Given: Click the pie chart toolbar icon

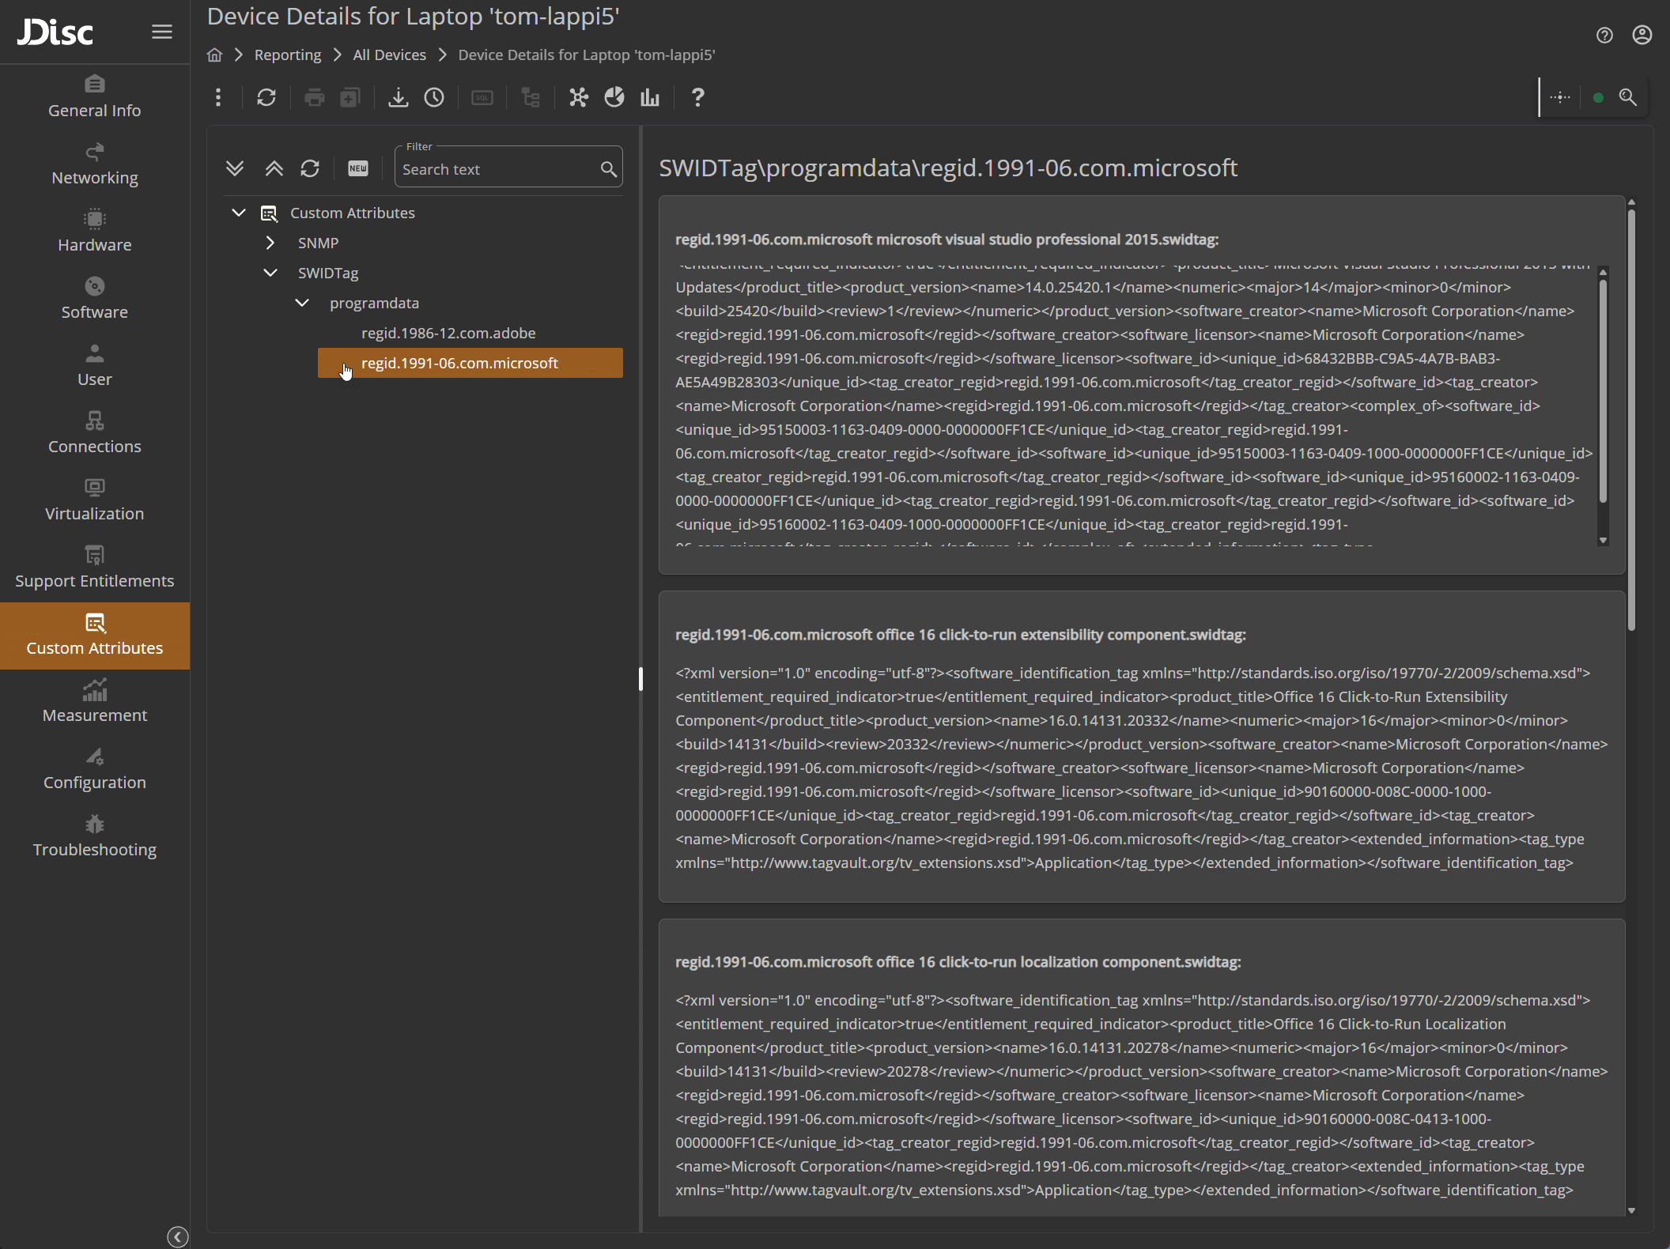Looking at the screenshot, I should [x=614, y=97].
